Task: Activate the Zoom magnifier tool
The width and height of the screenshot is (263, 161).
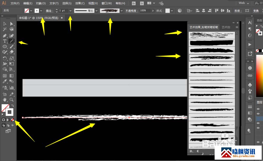Action: 12,100
